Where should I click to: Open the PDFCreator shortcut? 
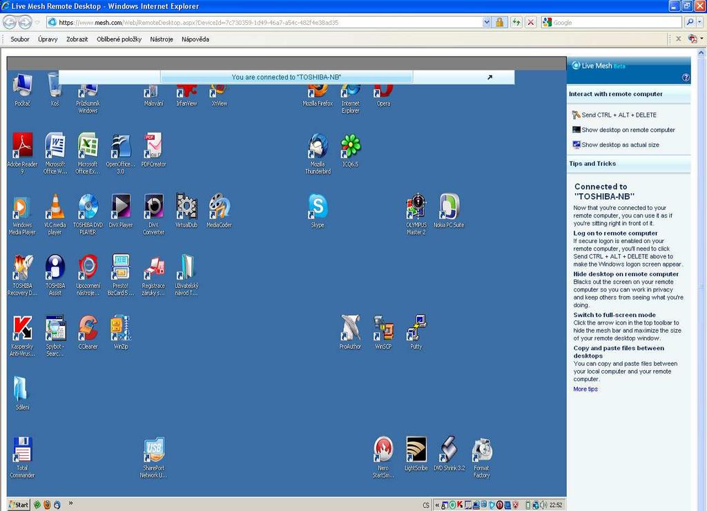pyautogui.click(x=153, y=150)
